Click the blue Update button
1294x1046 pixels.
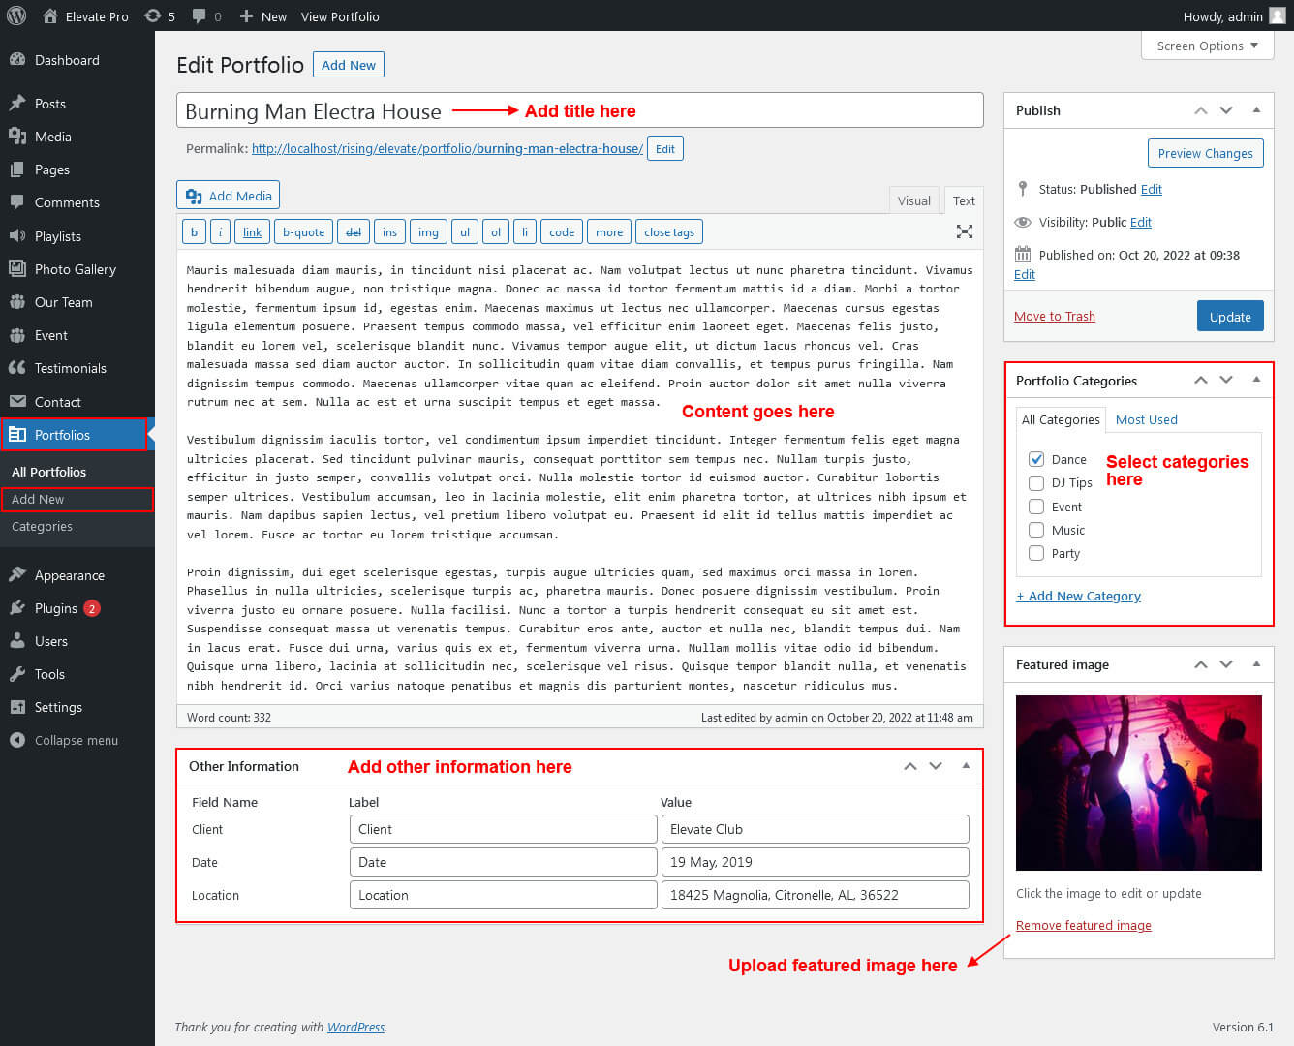[x=1229, y=317]
